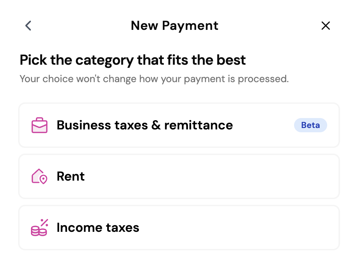Select the Business taxes & remittance category

point(178,125)
